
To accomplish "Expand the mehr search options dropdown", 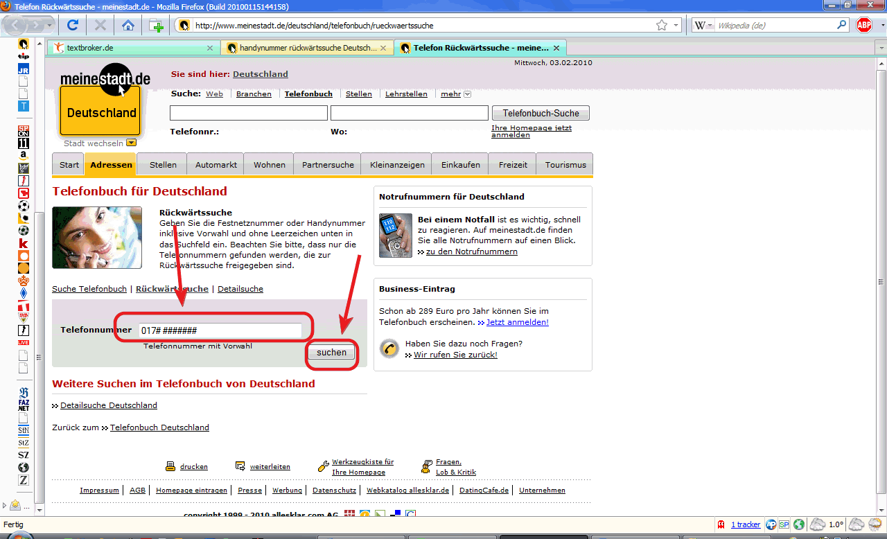I will click(x=467, y=94).
